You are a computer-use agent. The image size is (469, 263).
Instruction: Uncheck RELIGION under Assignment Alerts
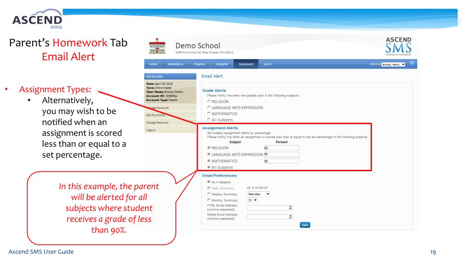click(x=209, y=147)
